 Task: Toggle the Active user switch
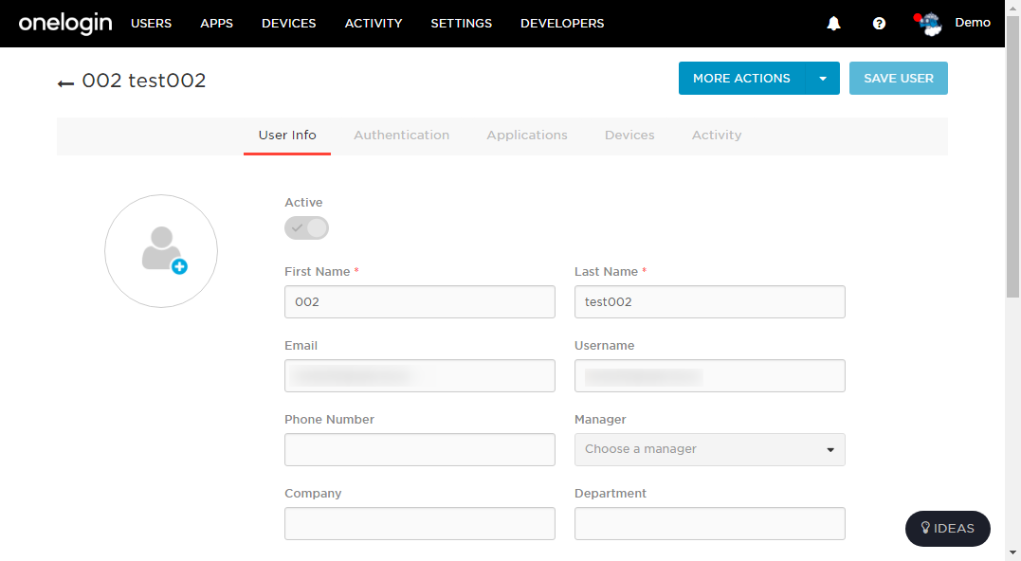[307, 227]
